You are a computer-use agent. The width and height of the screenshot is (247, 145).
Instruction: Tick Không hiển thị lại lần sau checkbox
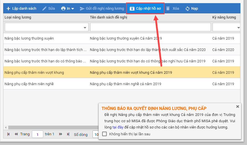click(104, 134)
